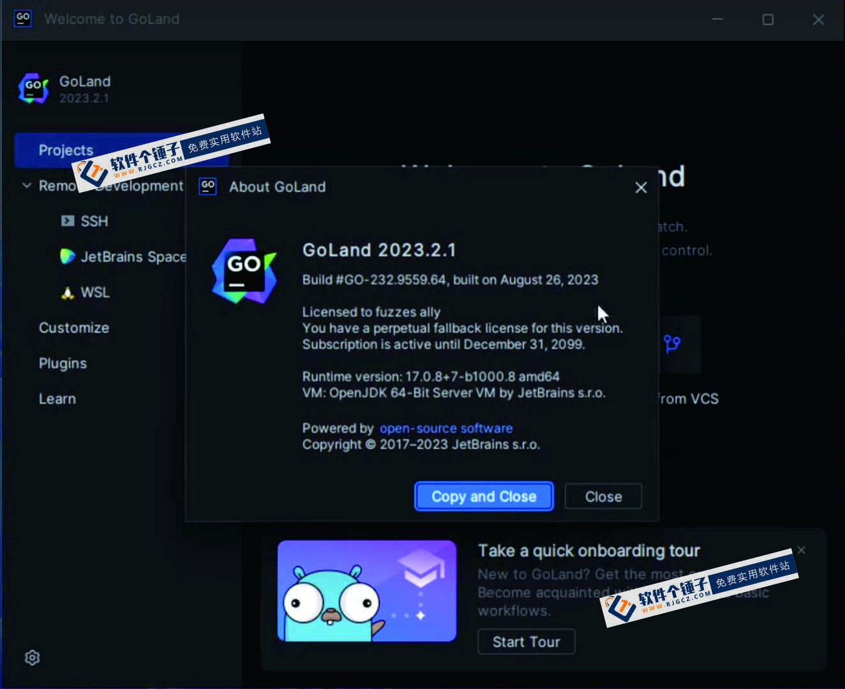Click Copy and Close button
Viewport: 845px width, 689px height.
coord(484,496)
